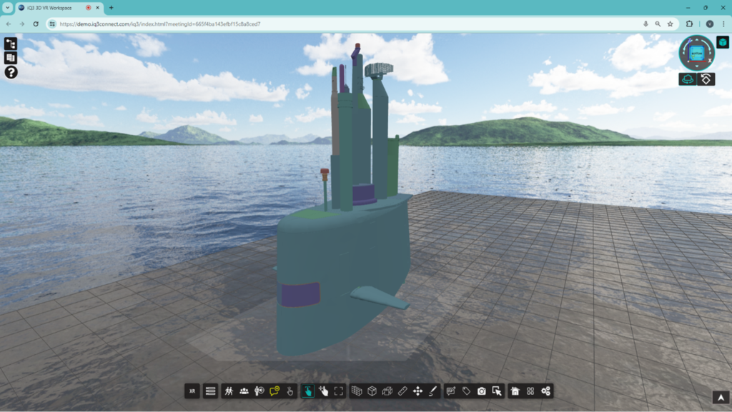Select the walking people navigation tool
The width and height of the screenshot is (732, 412).
pos(229,391)
